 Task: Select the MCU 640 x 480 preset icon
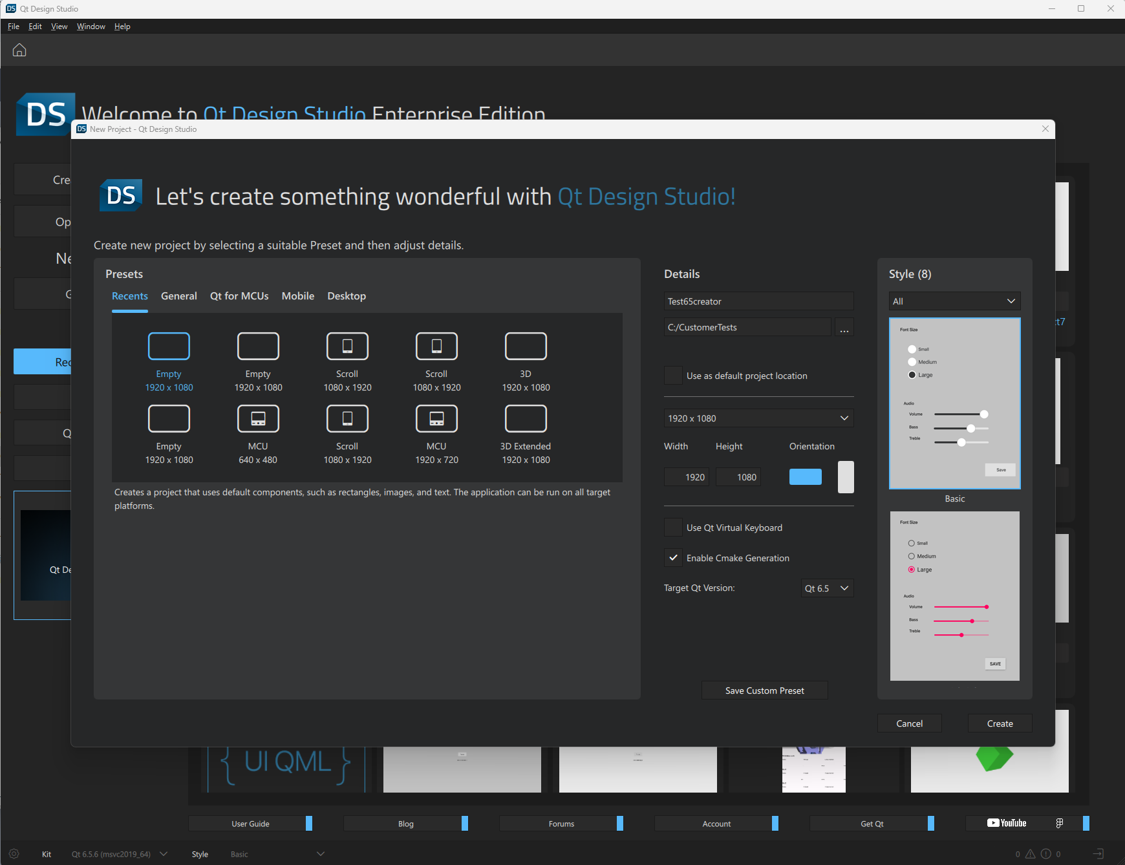tap(258, 419)
